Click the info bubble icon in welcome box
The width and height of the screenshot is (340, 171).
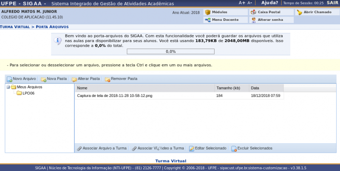point(57,41)
